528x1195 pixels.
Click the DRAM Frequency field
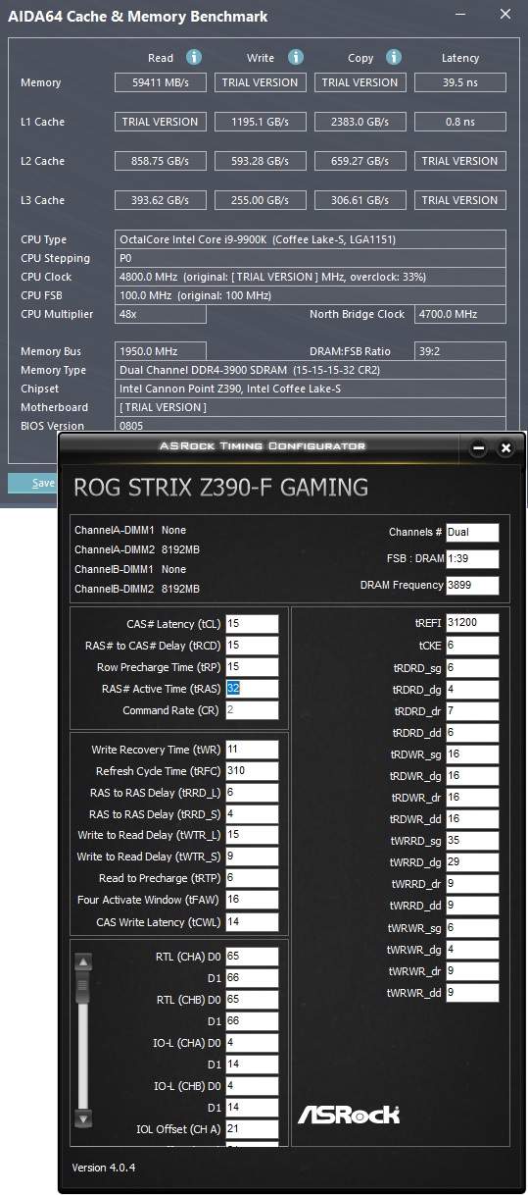tap(472, 586)
